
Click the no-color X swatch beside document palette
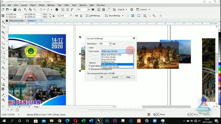pos(17,110)
